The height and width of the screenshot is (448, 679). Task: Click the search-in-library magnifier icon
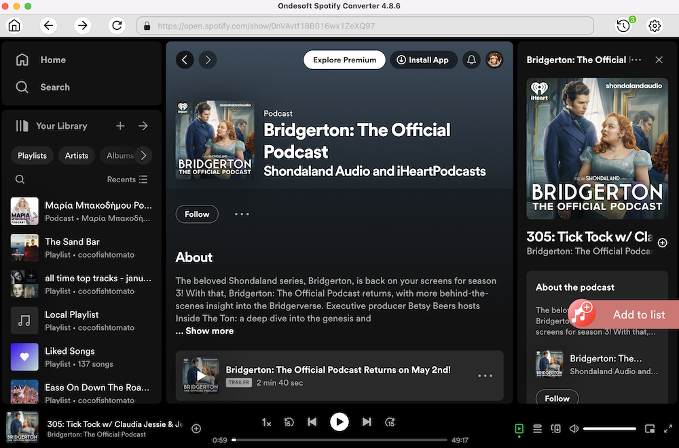coord(20,179)
